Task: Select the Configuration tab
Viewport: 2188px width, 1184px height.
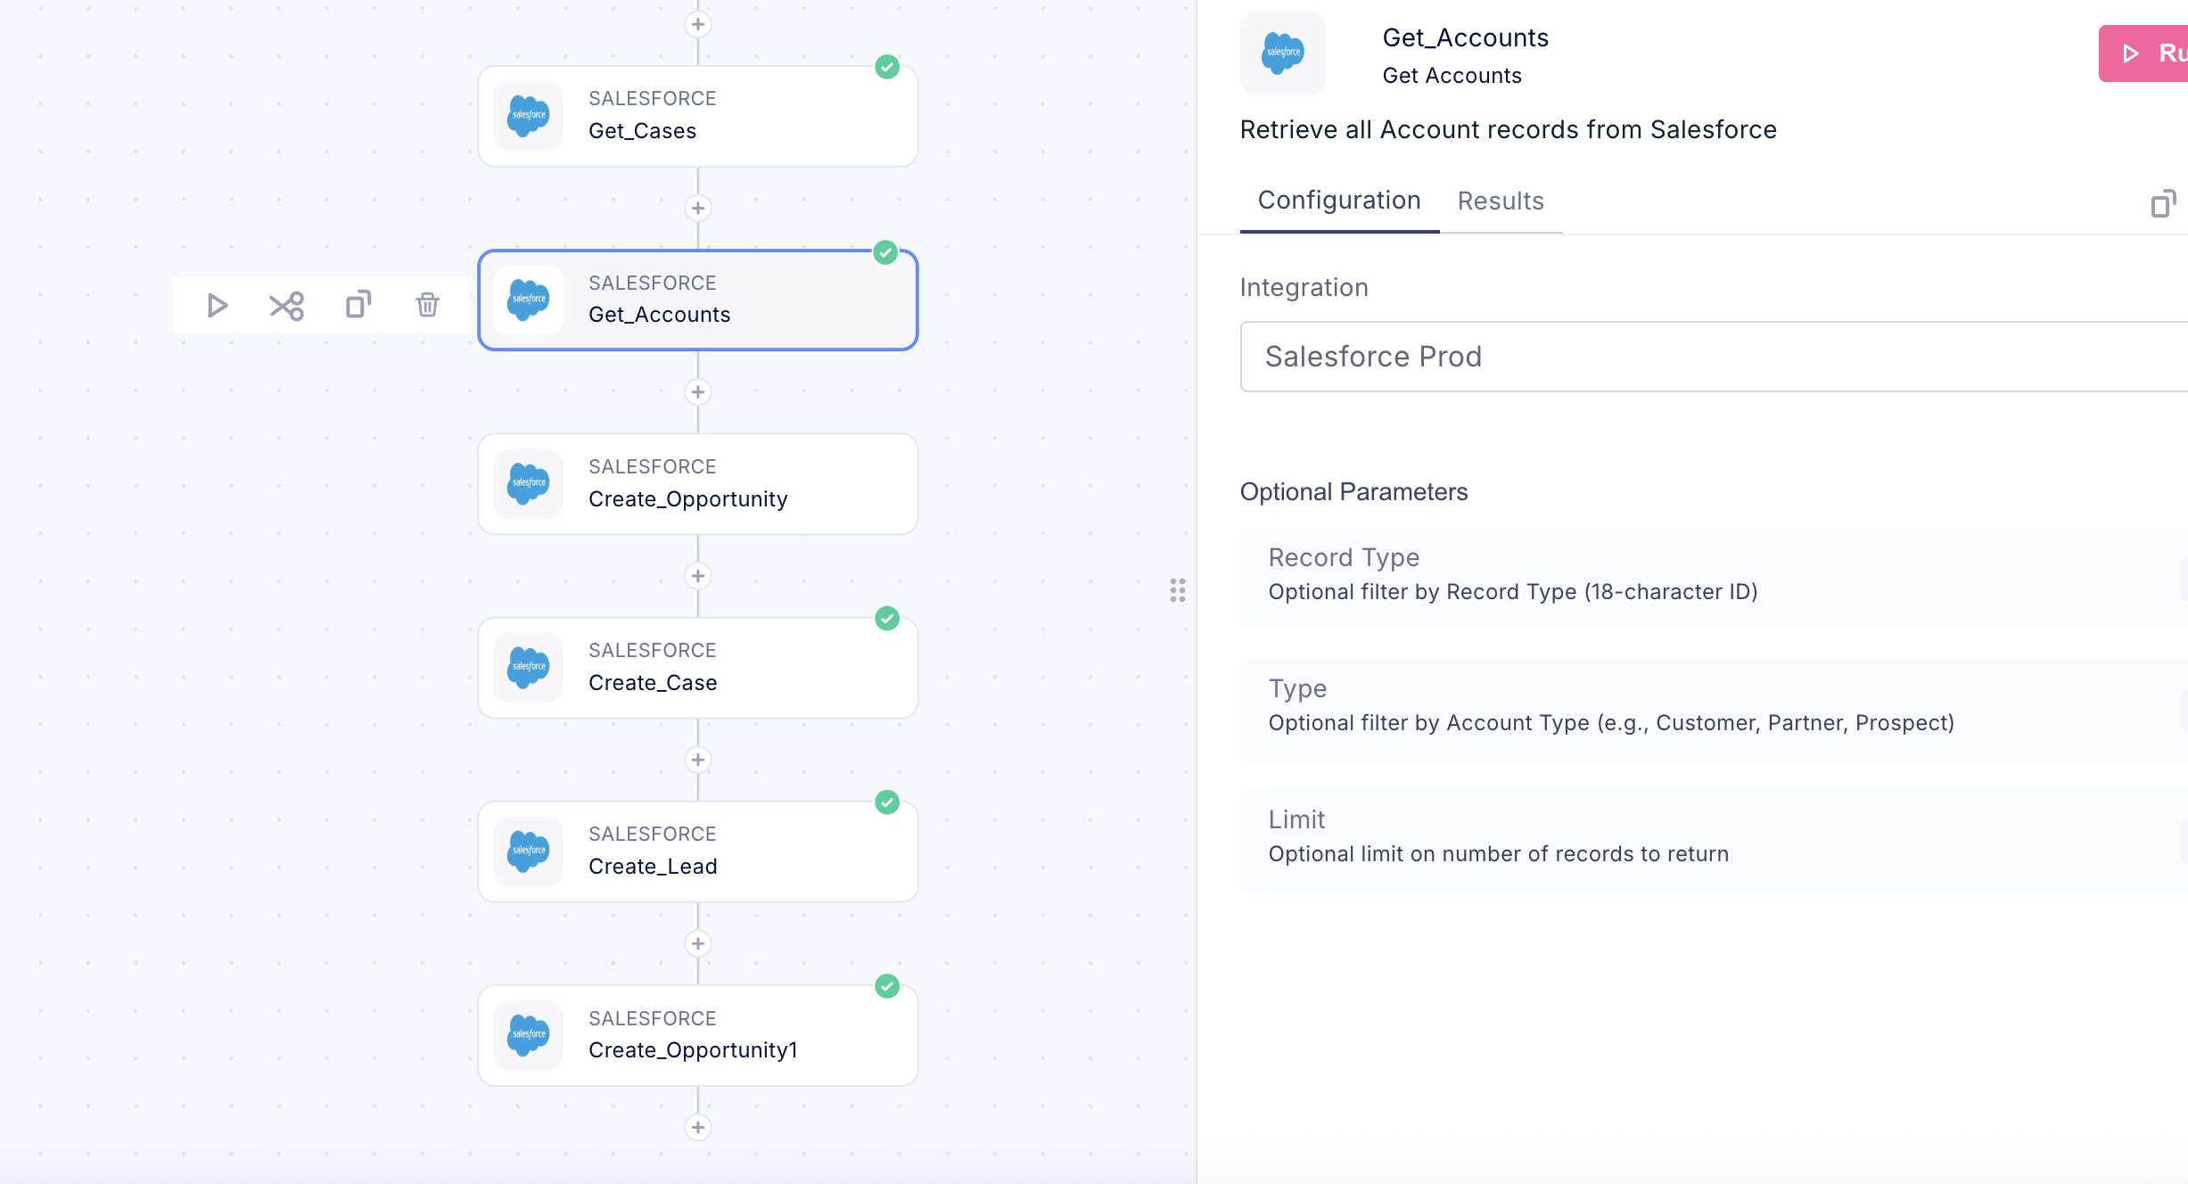Action: point(1339,201)
